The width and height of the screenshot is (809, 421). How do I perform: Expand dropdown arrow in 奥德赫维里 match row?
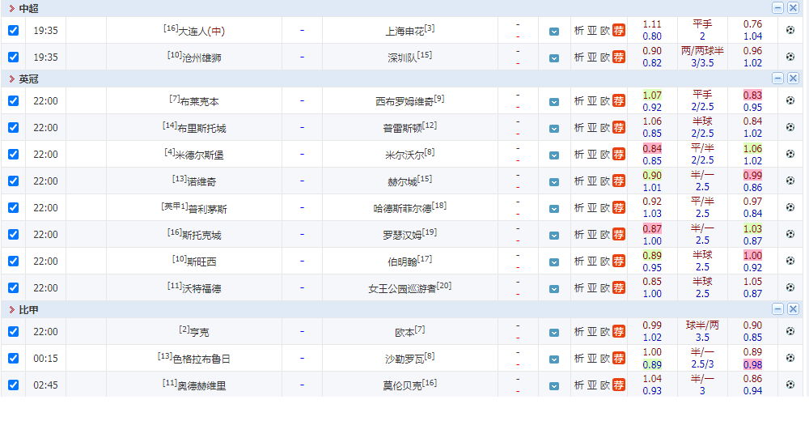point(554,386)
